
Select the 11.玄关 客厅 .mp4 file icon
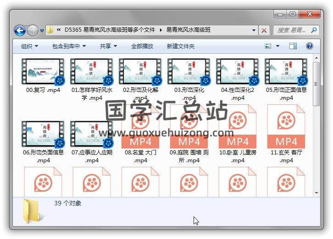click(x=286, y=126)
